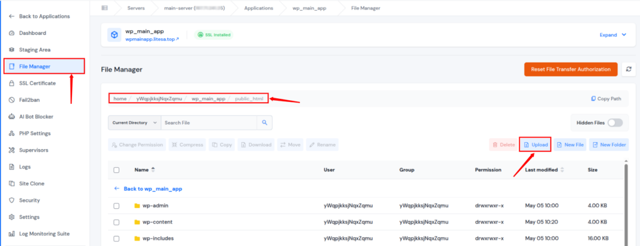The image size is (640, 246).
Task: Click the Permission column header
Action: pyautogui.click(x=487, y=170)
